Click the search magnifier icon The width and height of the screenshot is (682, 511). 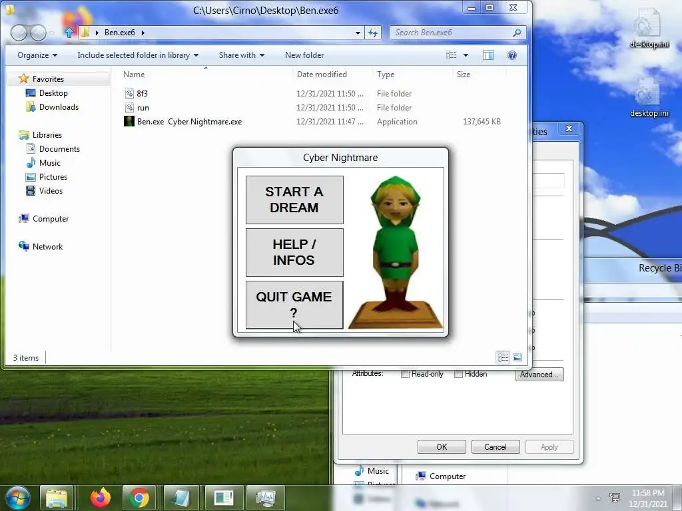coord(517,33)
